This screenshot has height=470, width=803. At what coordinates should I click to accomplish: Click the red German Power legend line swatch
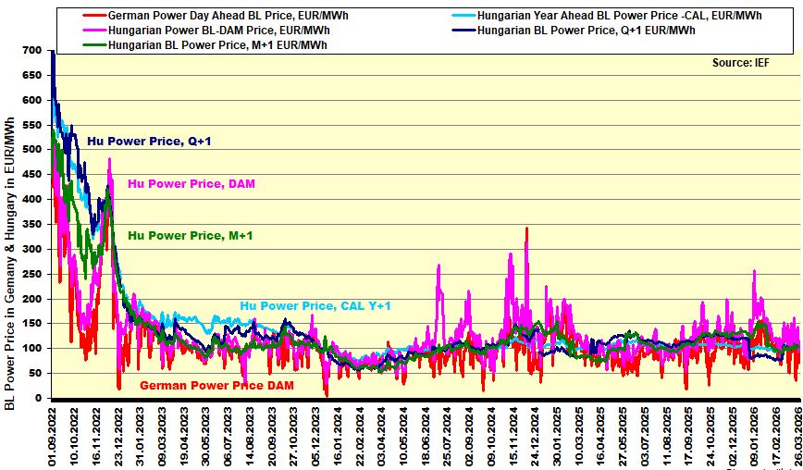tap(93, 17)
